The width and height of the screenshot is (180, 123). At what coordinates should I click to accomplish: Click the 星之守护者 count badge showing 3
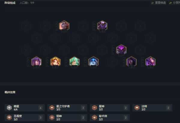click(x=83, y=108)
